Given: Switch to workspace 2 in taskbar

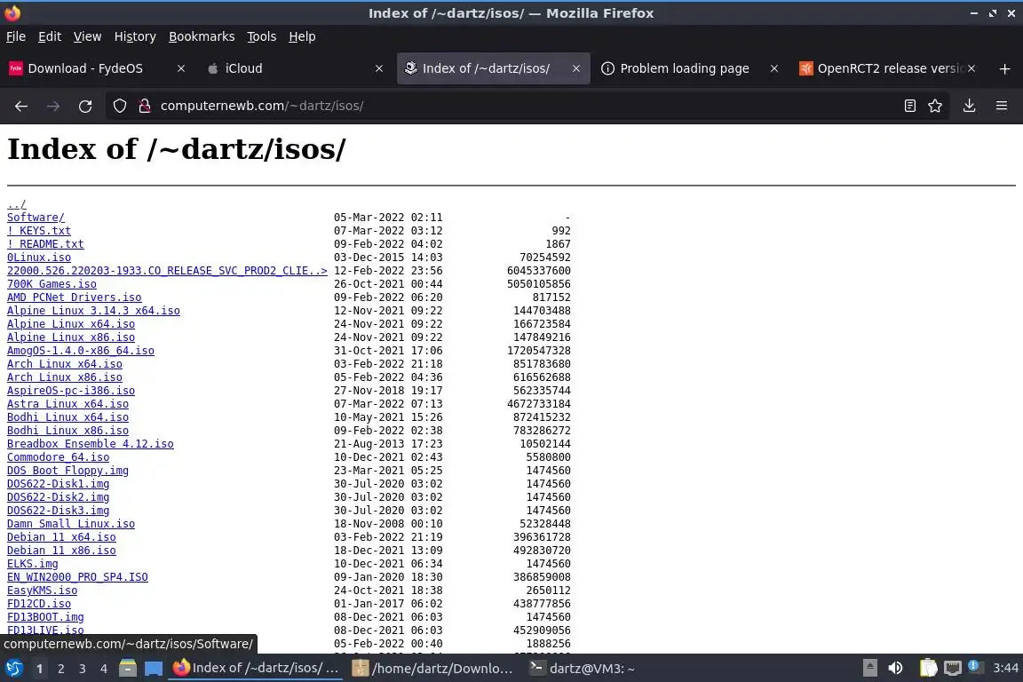Looking at the screenshot, I should click(x=60, y=669).
